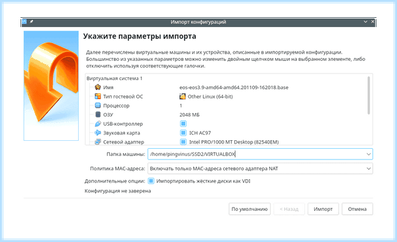
Task: Click the Отмена button
Action: click(x=357, y=209)
